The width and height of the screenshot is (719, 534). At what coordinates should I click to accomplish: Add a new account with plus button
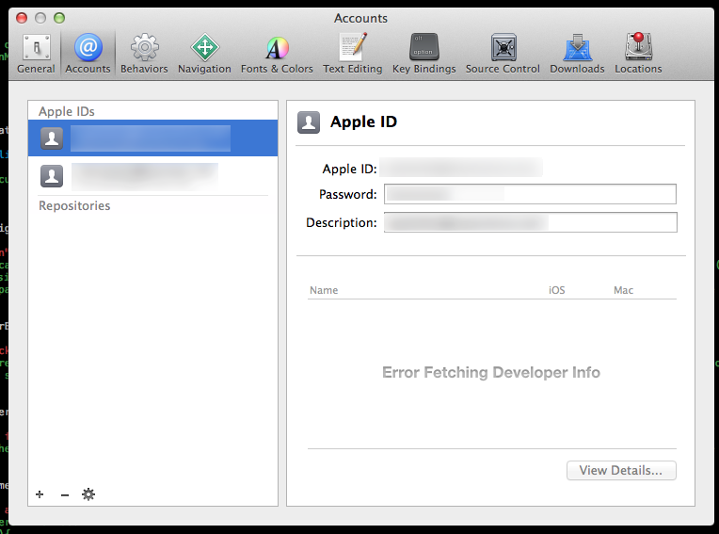(40, 494)
